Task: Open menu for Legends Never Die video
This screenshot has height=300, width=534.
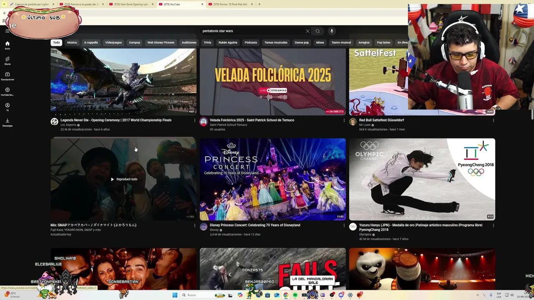Action: coord(194,120)
